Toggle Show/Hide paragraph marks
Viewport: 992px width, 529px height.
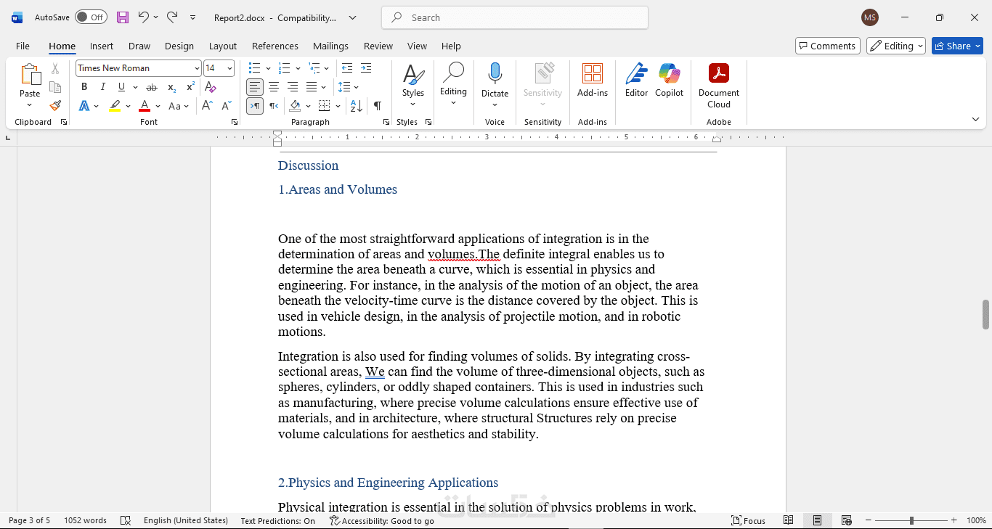click(378, 106)
